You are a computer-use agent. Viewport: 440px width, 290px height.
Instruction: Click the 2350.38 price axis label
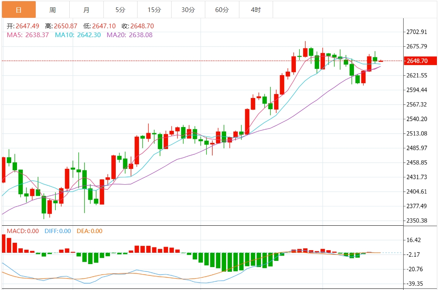[417, 221]
